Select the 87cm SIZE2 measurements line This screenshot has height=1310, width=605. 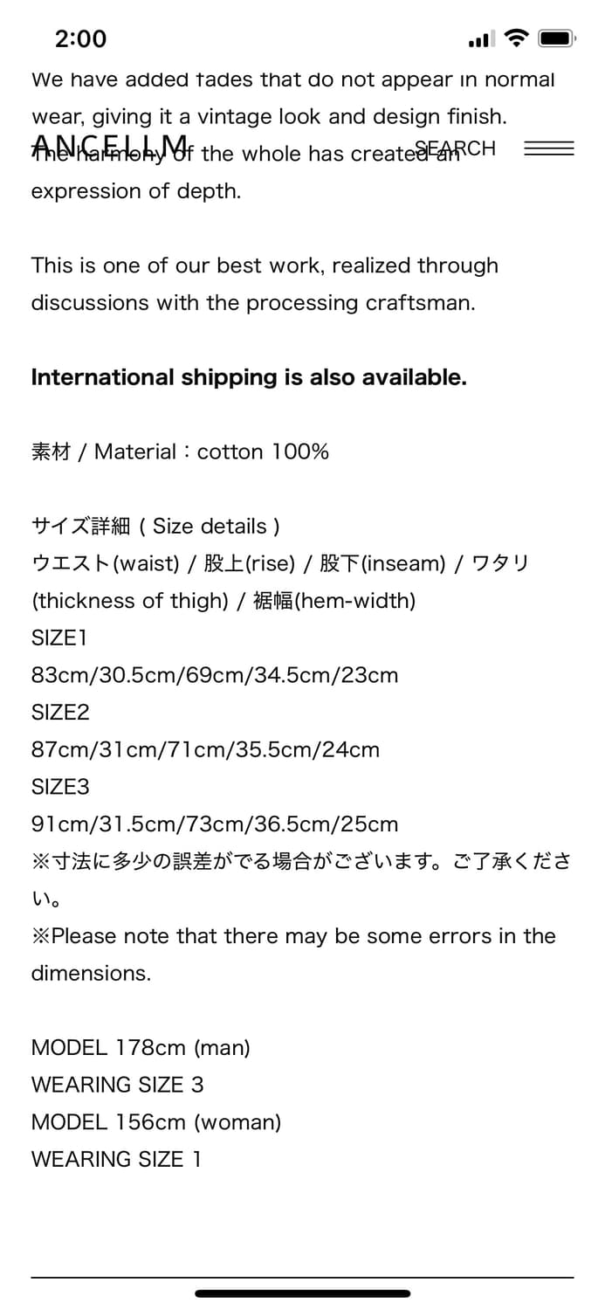click(x=205, y=749)
